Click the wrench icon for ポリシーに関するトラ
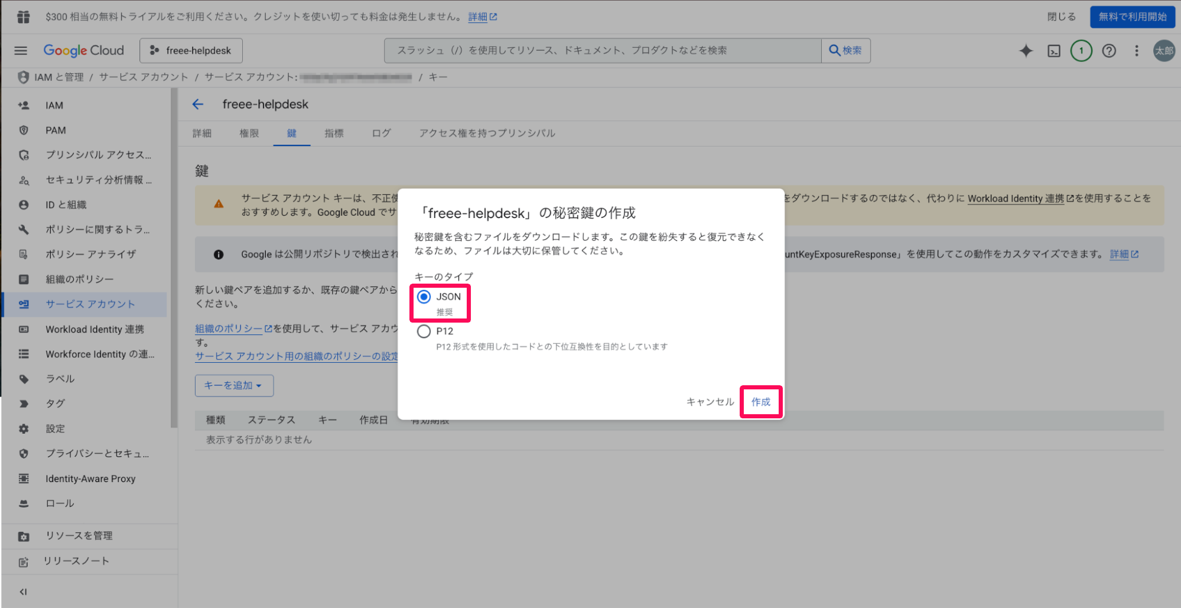Screen dimensions: 1181x608 click(x=24, y=230)
